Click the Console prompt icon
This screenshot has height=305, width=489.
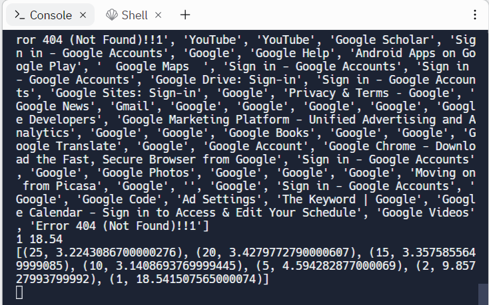(19, 15)
